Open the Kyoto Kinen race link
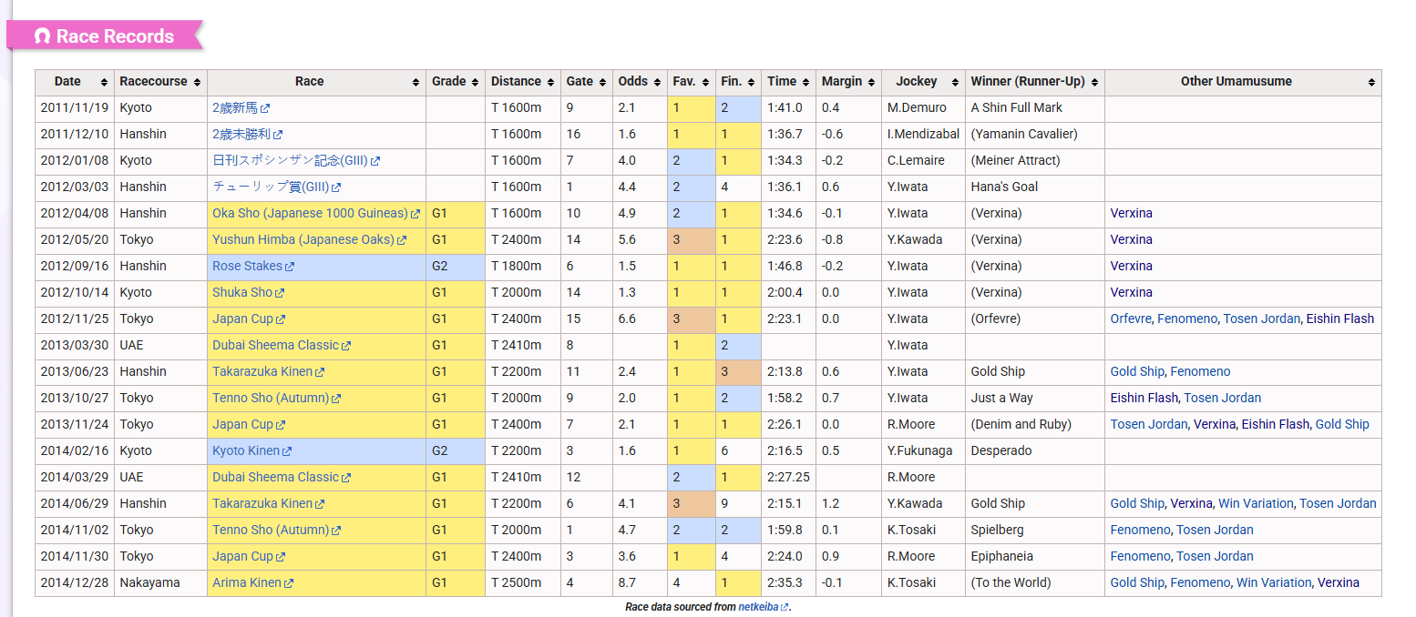 251,450
